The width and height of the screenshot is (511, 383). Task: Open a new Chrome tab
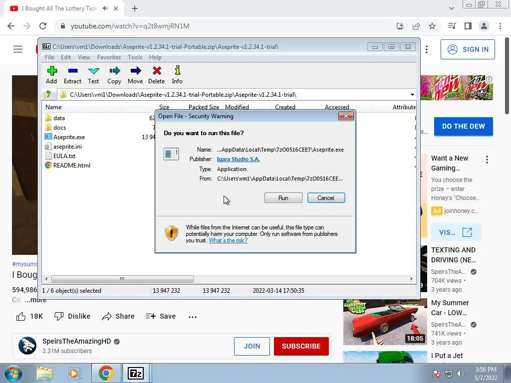click(x=135, y=8)
